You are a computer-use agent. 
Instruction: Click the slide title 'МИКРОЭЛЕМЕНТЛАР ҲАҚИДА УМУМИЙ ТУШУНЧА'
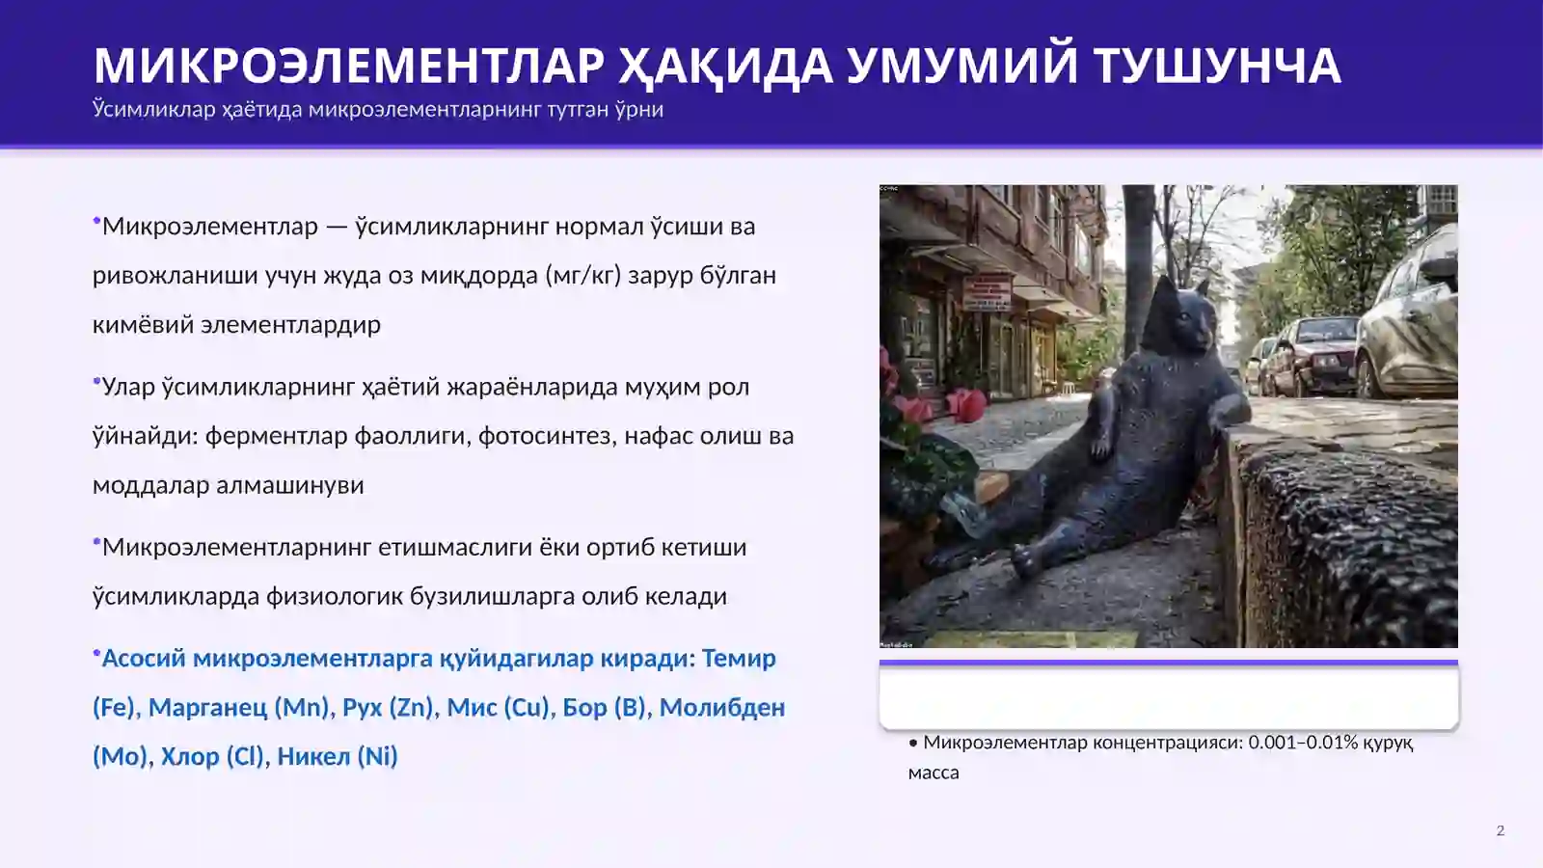[x=717, y=66]
